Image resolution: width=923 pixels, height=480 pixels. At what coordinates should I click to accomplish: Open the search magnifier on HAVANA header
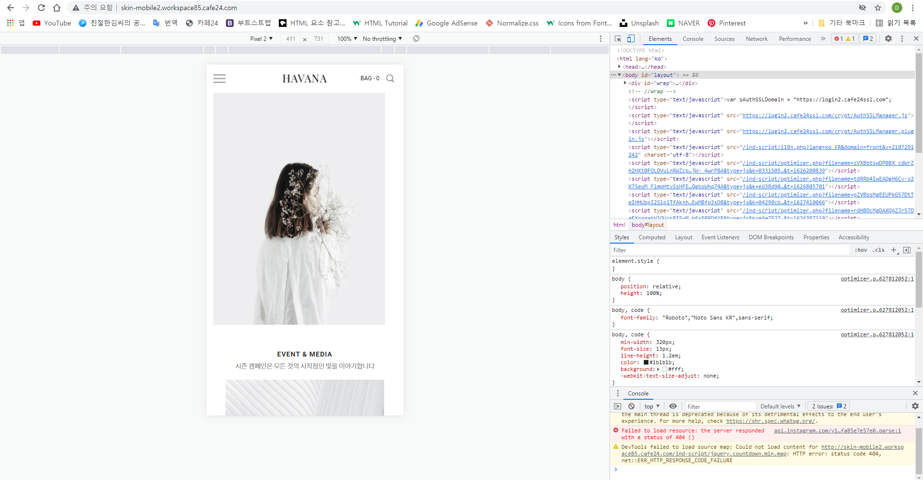click(x=390, y=79)
